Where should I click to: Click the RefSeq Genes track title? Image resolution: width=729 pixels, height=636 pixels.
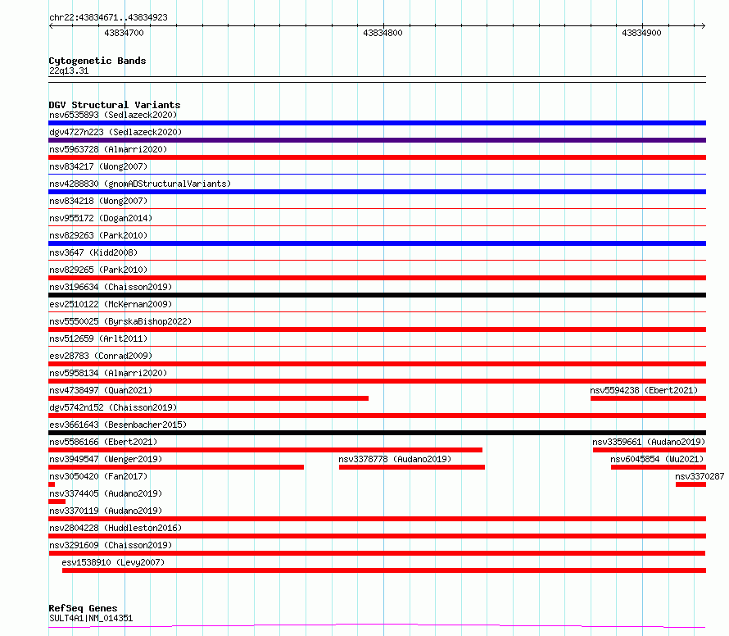(83, 608)
